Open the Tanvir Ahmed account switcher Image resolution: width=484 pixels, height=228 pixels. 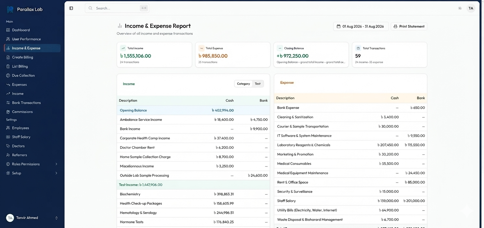tap(32, 218)
